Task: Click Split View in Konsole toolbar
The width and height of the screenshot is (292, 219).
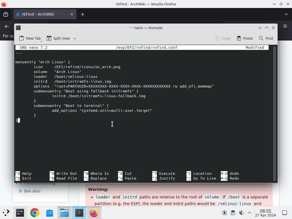Action: pos(58,38)
